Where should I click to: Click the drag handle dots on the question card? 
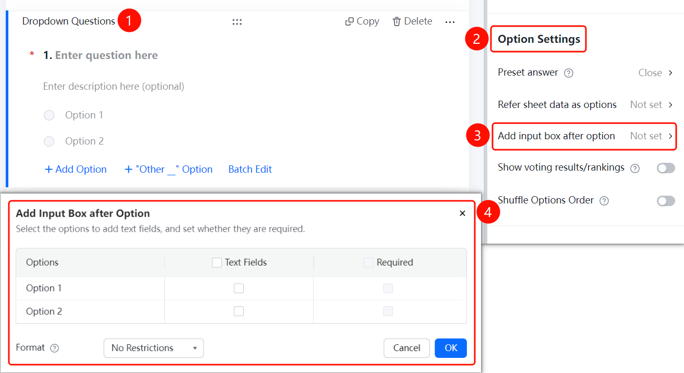(x=237, y=22)
